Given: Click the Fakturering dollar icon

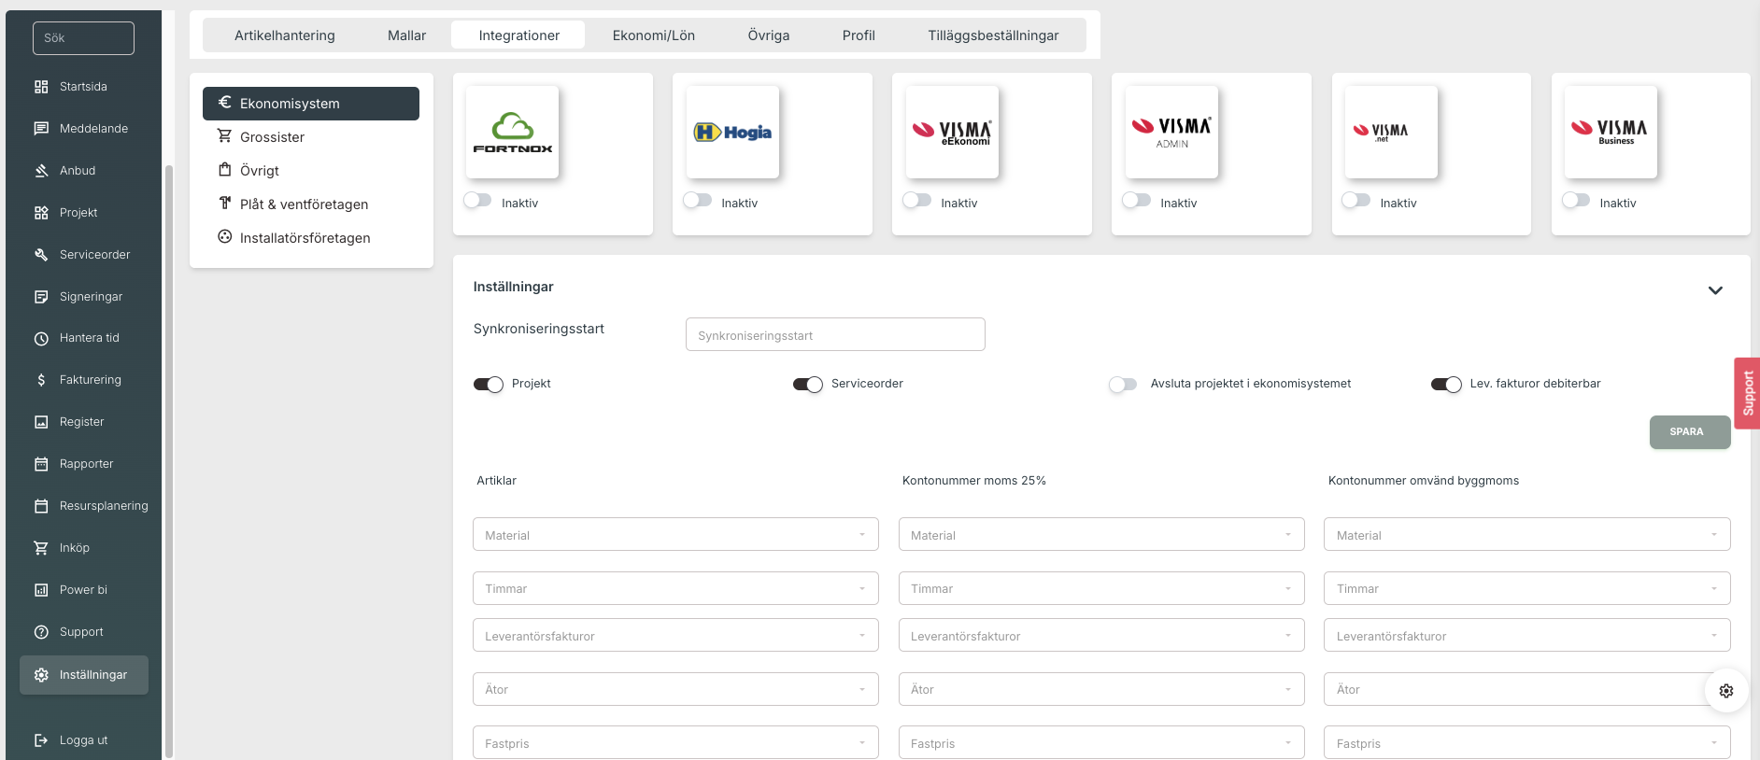Looking at the screenshot, I should point(41,380).
